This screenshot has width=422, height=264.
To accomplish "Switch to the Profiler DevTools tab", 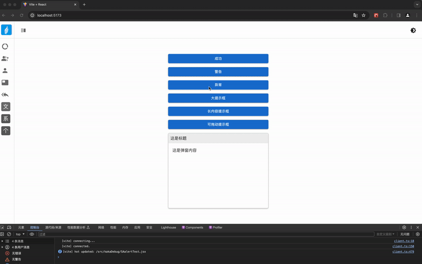I will click(216, 227).
